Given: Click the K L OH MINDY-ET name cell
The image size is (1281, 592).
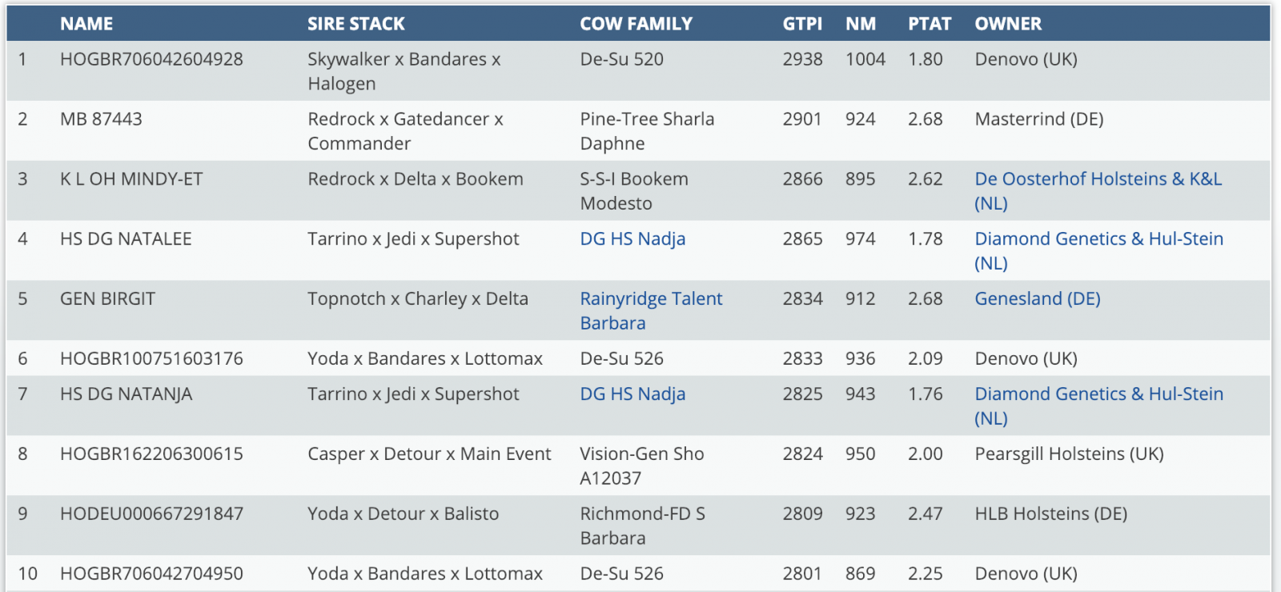Looking at the screenshot, I should [131, 179].
